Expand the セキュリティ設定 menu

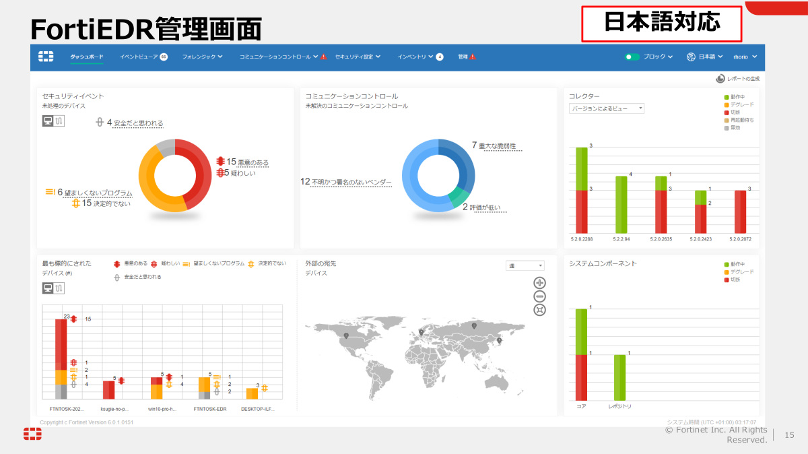point(358,57)
